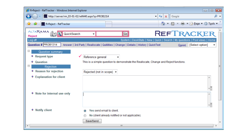Image resolution: width=244 pixels, height=140 pixels.
Task: Click into the QuickSearch text input
Action: (x=109, y=34)
